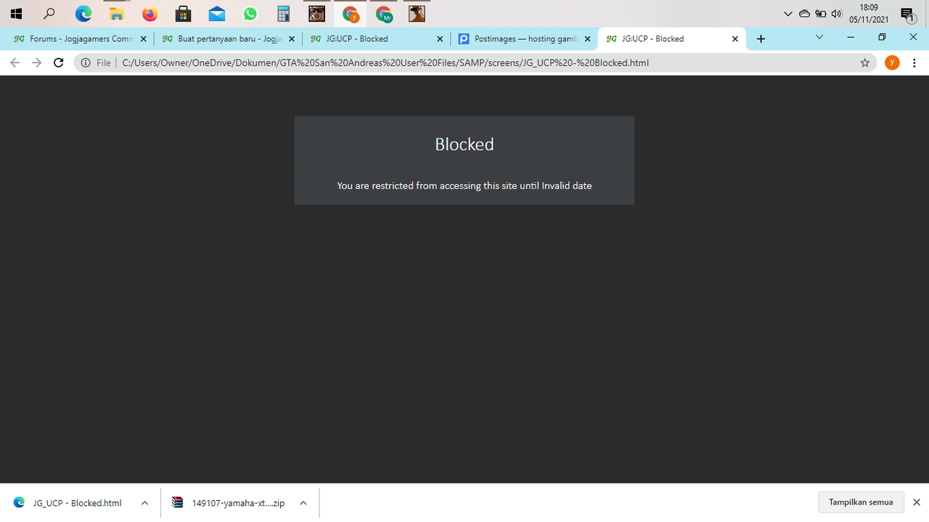The height and width of the screenshot is (522, 929).
Task: Open Calculator from the taskbar
Action: pos(283,14)
